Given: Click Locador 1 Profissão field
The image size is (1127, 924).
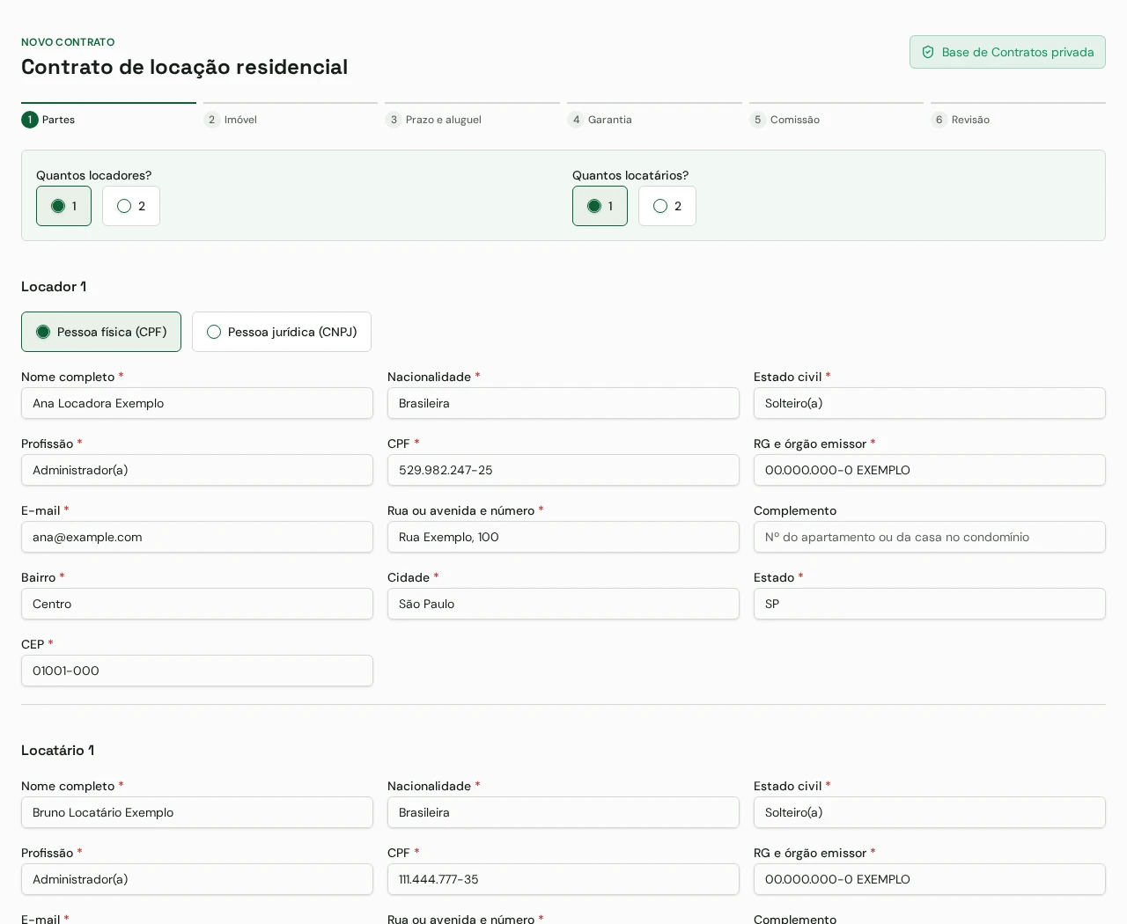Looking at the screenshot, I should [x=197, y=470].
